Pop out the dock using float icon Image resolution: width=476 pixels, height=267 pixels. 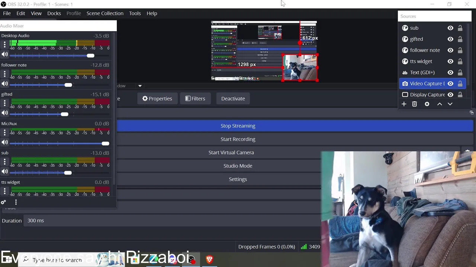tap(472, 113)
